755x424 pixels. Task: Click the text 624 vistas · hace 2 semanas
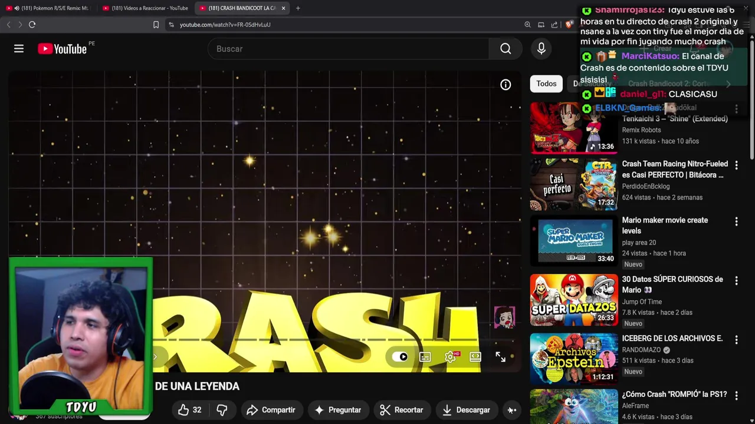click(x=662, y=197)
